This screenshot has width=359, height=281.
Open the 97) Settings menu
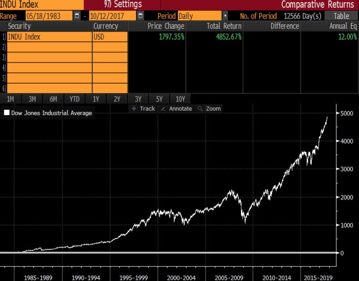[x=123, y=4]
